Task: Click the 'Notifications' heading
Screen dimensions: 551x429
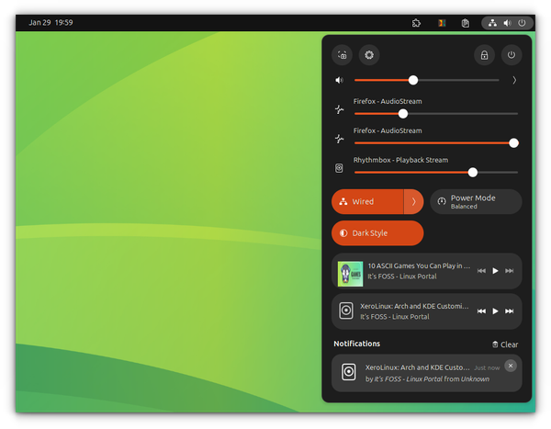Action: tap(356, 344)
